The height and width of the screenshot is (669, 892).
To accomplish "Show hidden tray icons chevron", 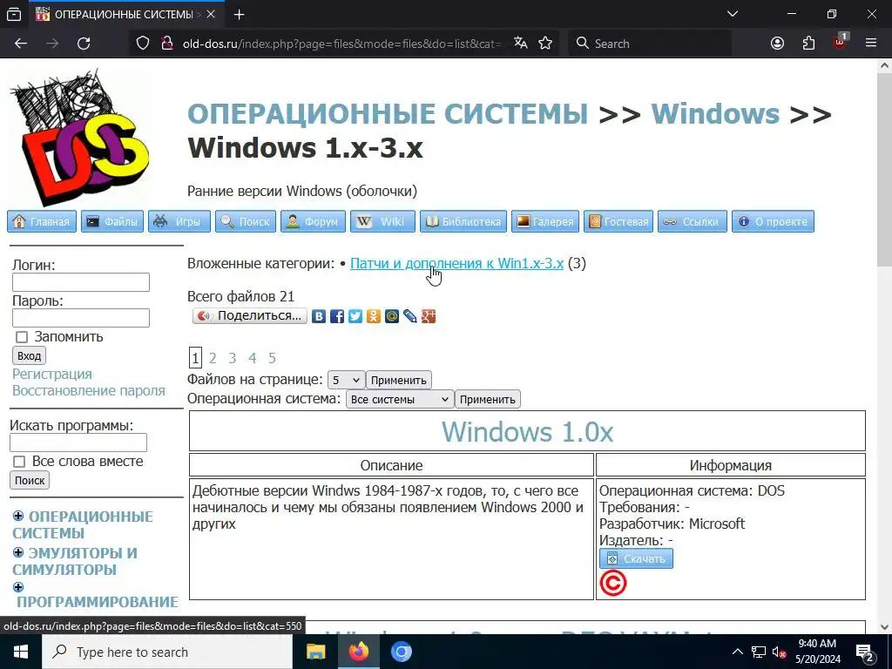I will [737, 652].
